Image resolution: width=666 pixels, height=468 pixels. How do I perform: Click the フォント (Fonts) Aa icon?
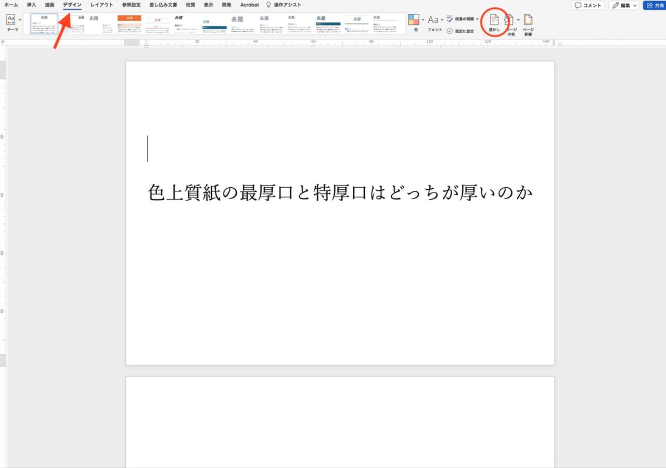[432, 20]
